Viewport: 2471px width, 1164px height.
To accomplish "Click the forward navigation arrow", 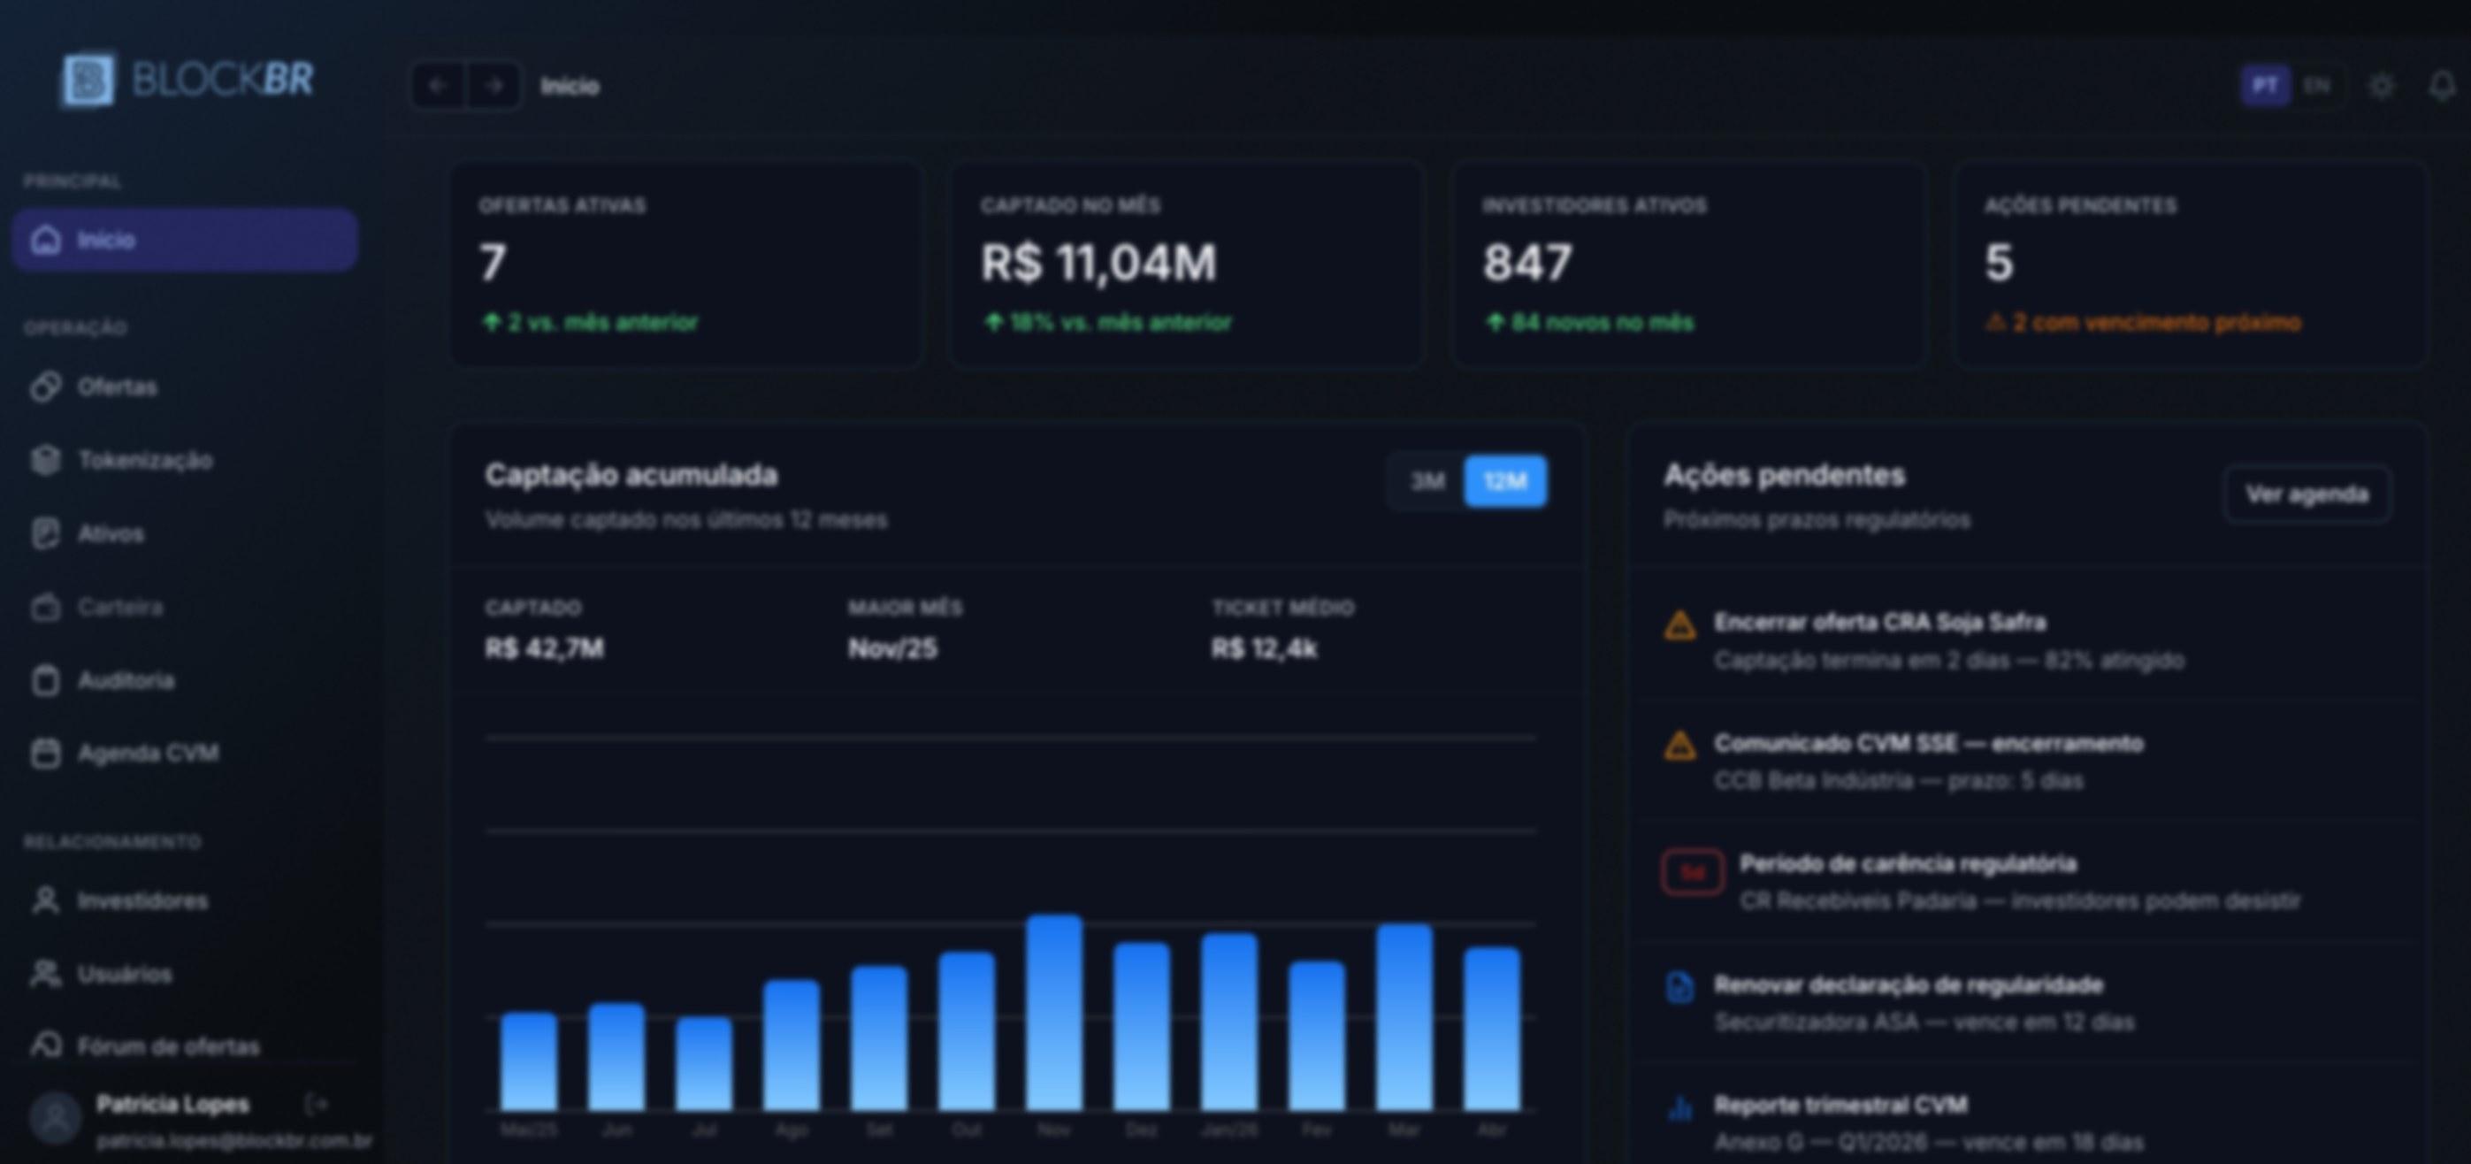I will coord(494,87).
